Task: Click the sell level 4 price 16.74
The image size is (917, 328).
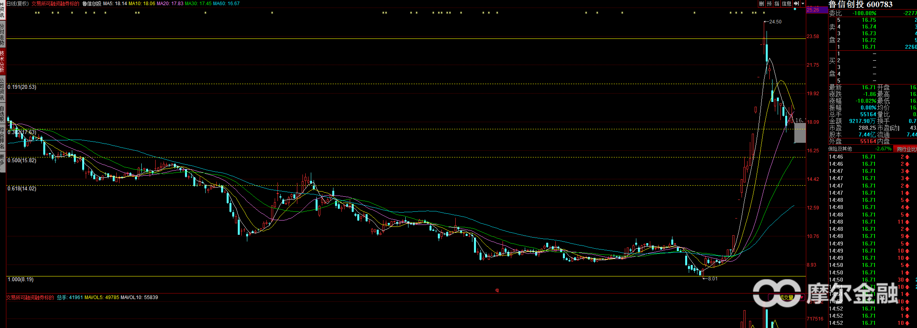Action: 869,27
